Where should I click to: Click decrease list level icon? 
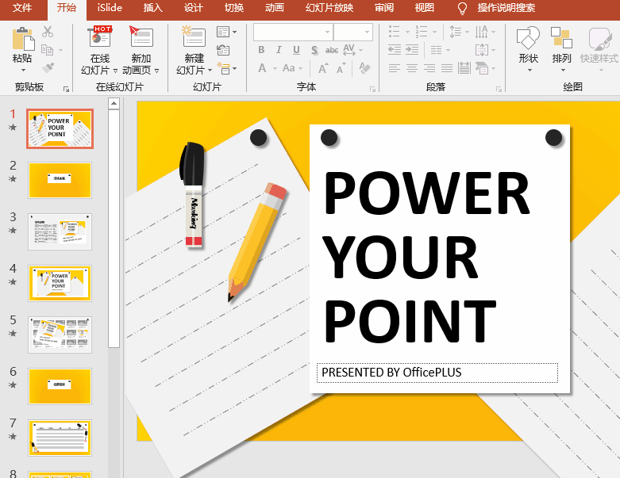(x=395, y=50)
